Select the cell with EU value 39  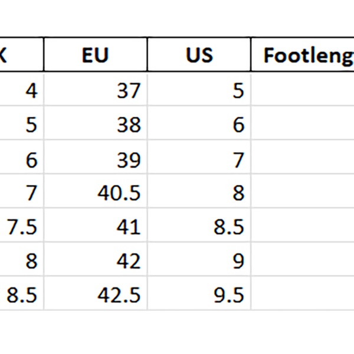click(x=96, y=159)
